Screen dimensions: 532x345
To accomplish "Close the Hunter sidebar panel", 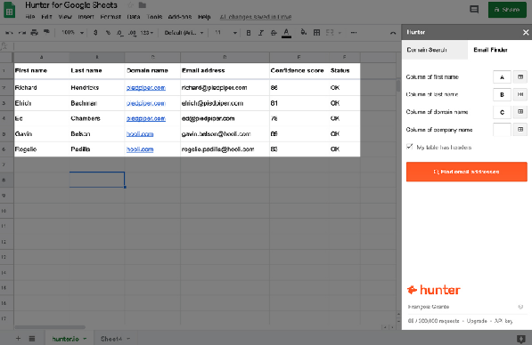I will (526, 32).
